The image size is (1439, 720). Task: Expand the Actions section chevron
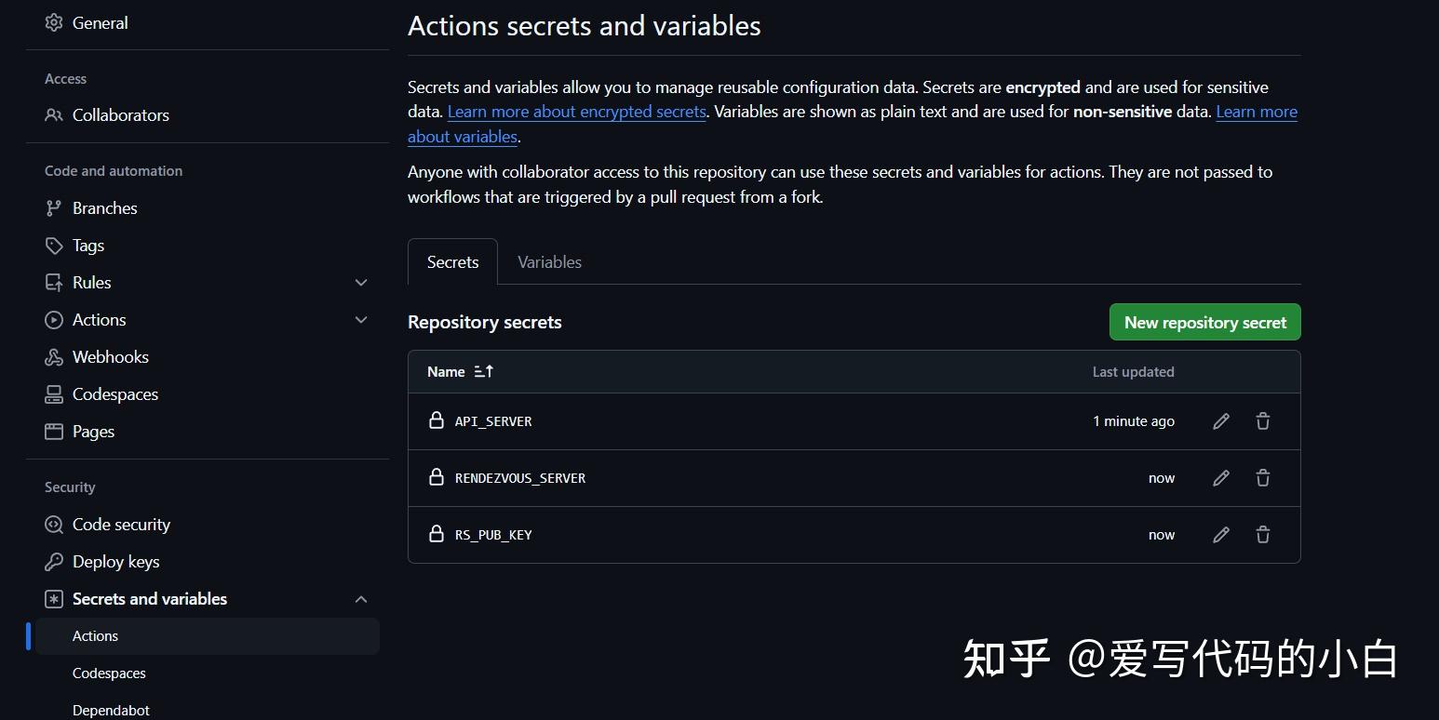click(361, 319)
